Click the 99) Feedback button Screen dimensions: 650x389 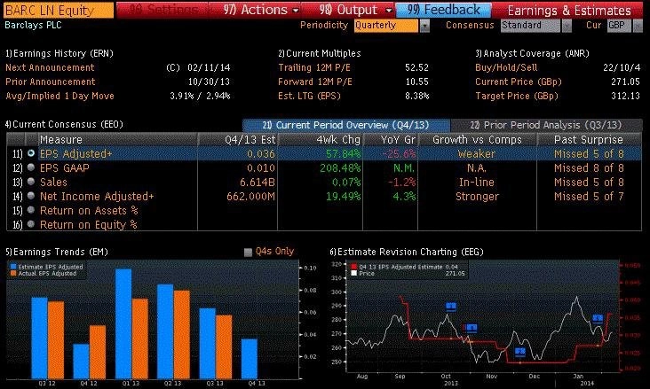pyautogui.click(x=444, y=10)
